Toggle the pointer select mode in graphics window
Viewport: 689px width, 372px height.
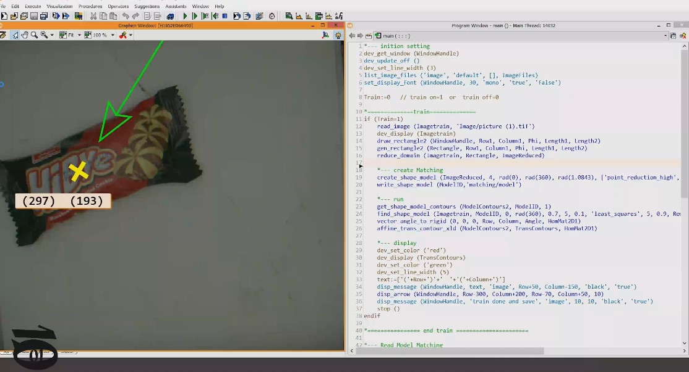[x=15, y=35]
